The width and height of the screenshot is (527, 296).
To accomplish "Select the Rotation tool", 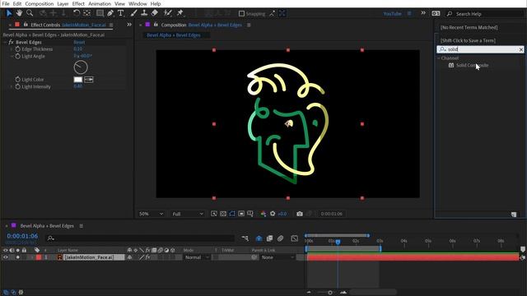I will [77, 13].
